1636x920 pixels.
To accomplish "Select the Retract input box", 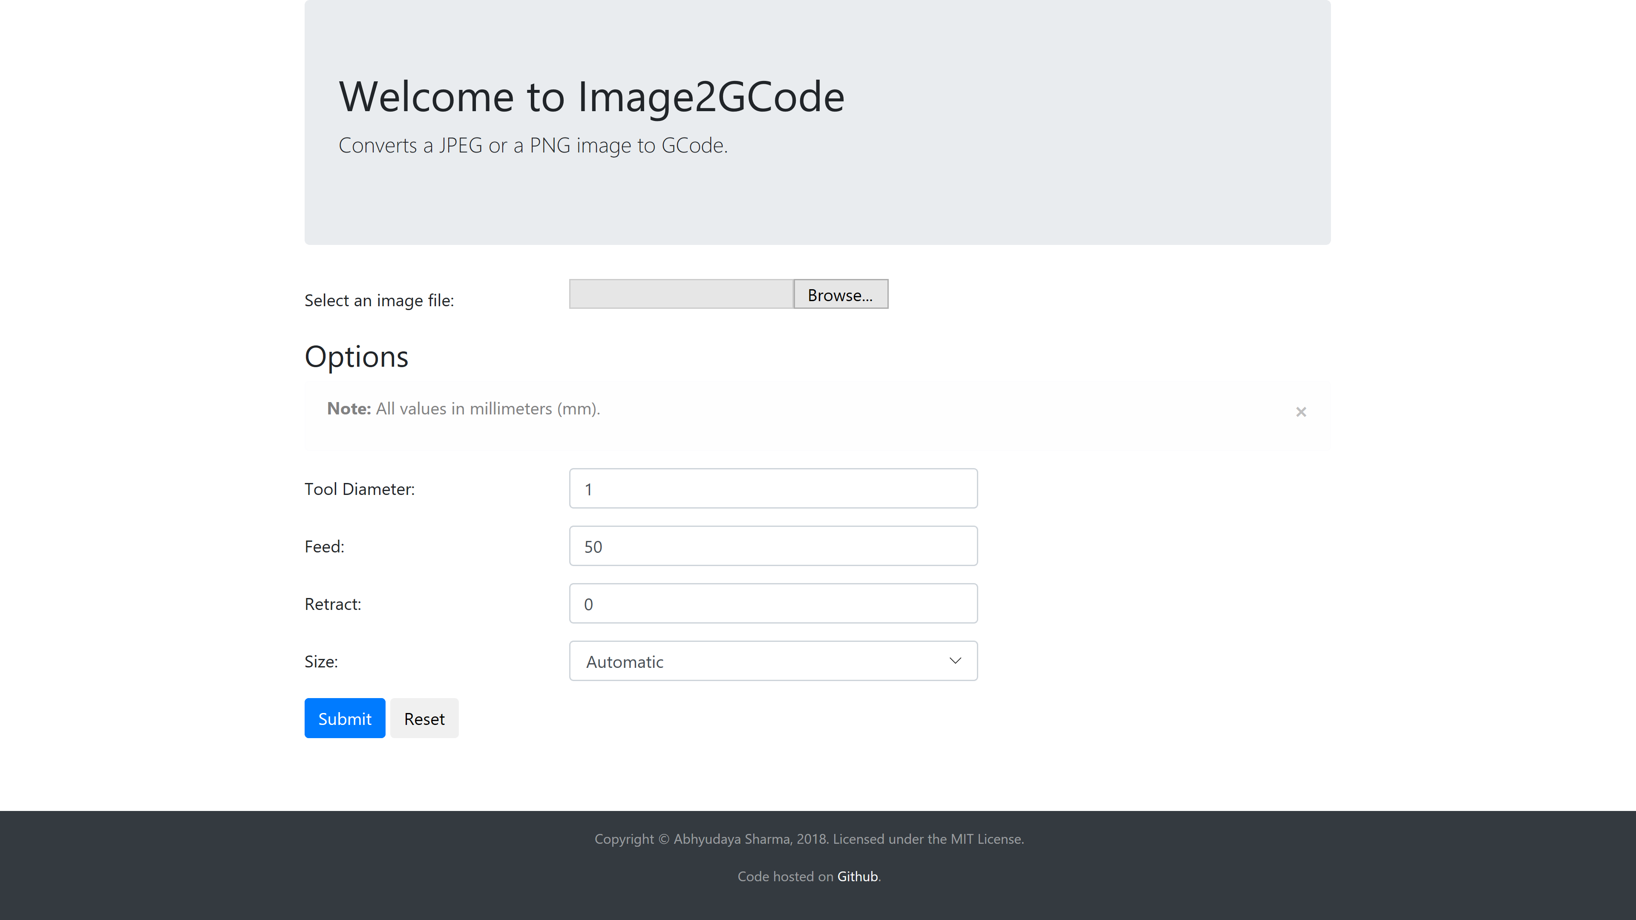I will click(x=773, y=604).
